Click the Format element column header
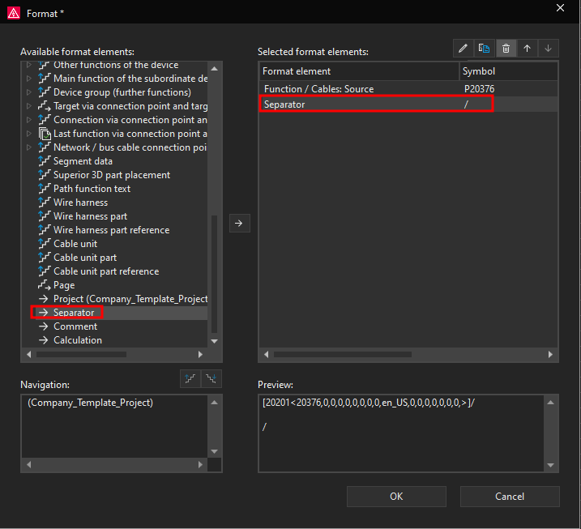Viewport: 581px width, 529px height. pyautogui.click(x=359, y=71)
